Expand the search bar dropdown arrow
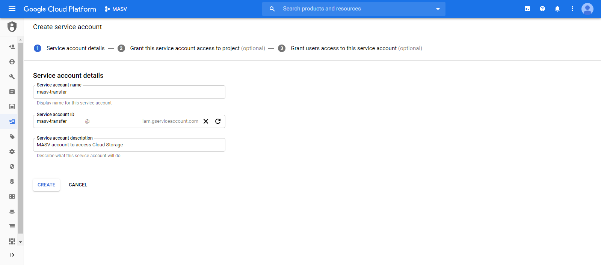Screen dimensions: 601x265 (x=438, y=9)
